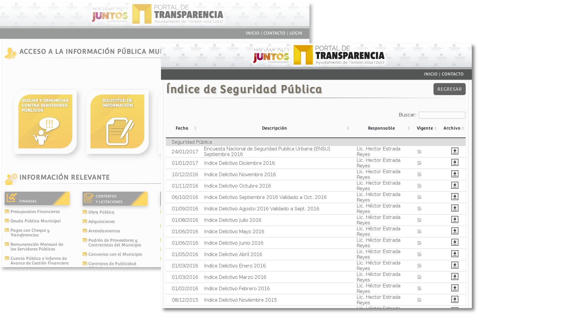This screenshot has height=316, width=562.
Task: Click CONTACTO in the front window nav bar
Action: click(452, 74)
